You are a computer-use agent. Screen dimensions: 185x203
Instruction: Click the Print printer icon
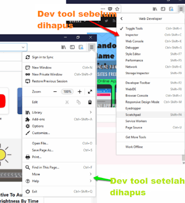pyautogui.click(x=27, y=157)
